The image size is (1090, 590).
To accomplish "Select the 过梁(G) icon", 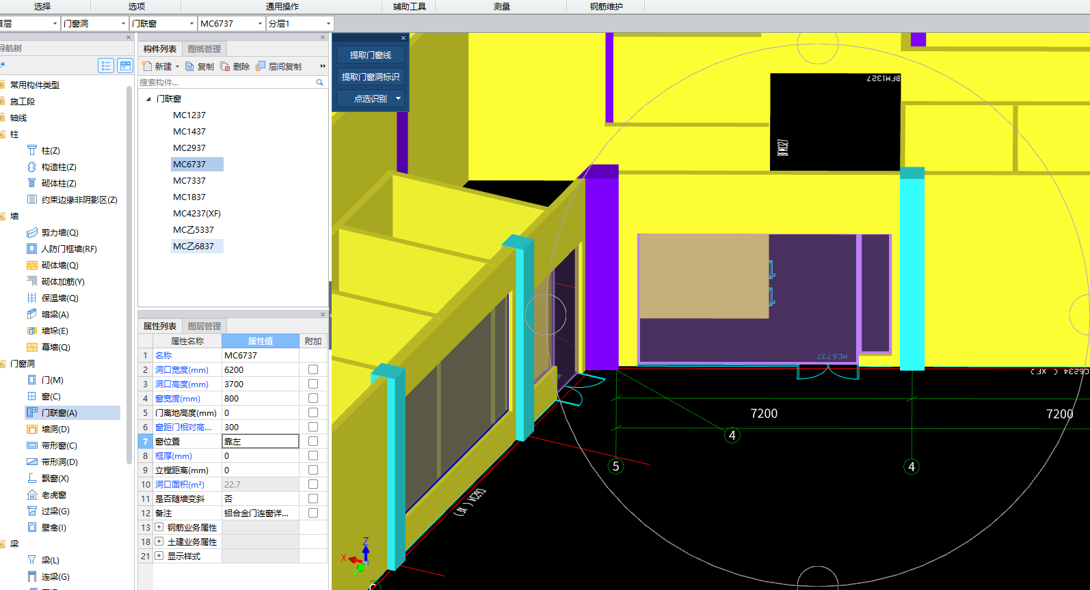I will click(x=31, y=511).
